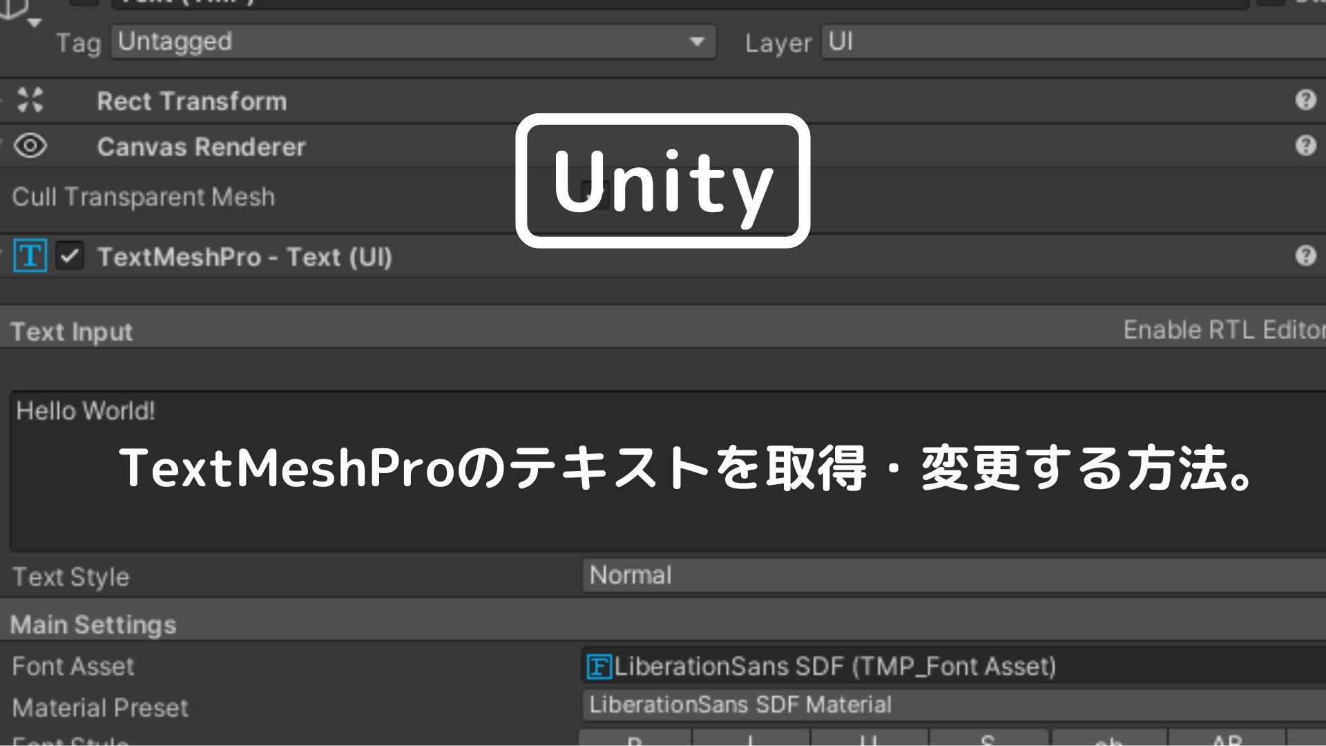The width and height of the screenshot is (1326, 746).
Task: Open help for Canvas Renderer component
Action: pos(1305,146)
